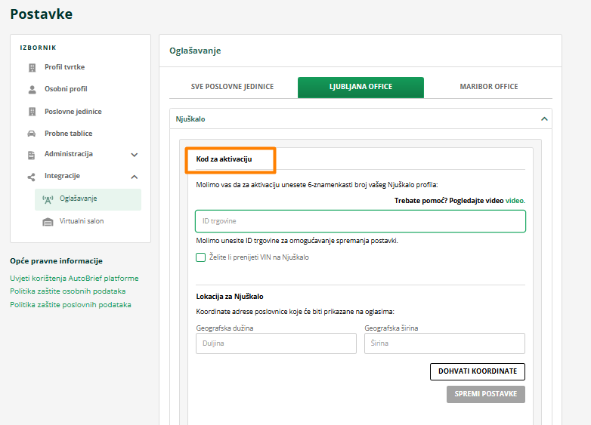Screen dimensions: 591x425
Task: Enable the VIN transfer to Njuškalo checkbox
Action: point(201,257)
